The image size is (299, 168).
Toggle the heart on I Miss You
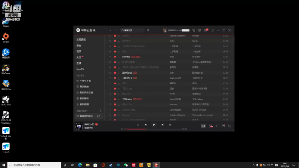(x=115, y=105)
